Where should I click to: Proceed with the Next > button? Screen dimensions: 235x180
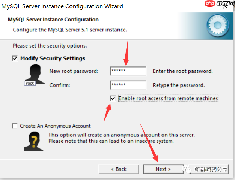pos(164,169)
